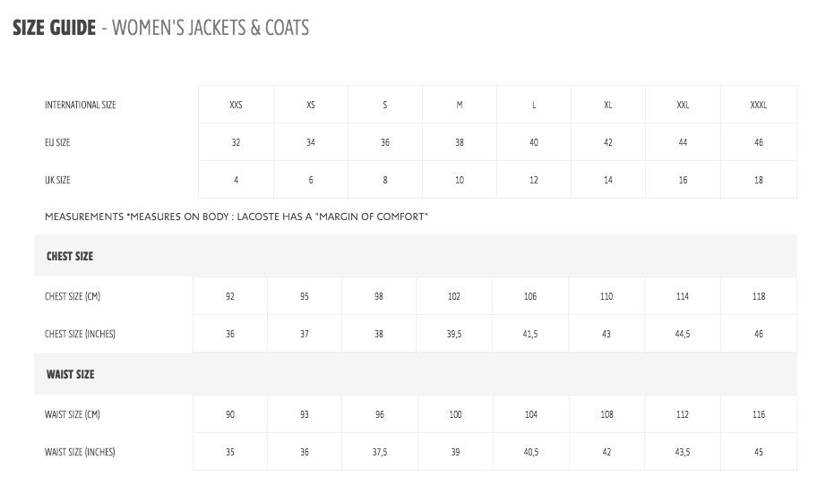
Task: Select the XXXL international size cell
Action: pos(758,105)
